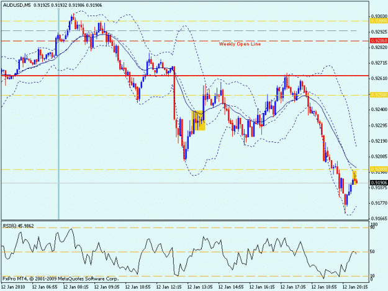This screenshot has width=388, height=291.
Task: Click the 0.92610 price axis label
Action: [379, 78]
